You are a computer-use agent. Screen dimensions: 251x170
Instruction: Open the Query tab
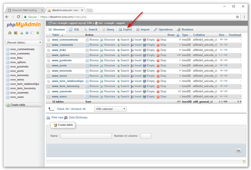point(108,29)
